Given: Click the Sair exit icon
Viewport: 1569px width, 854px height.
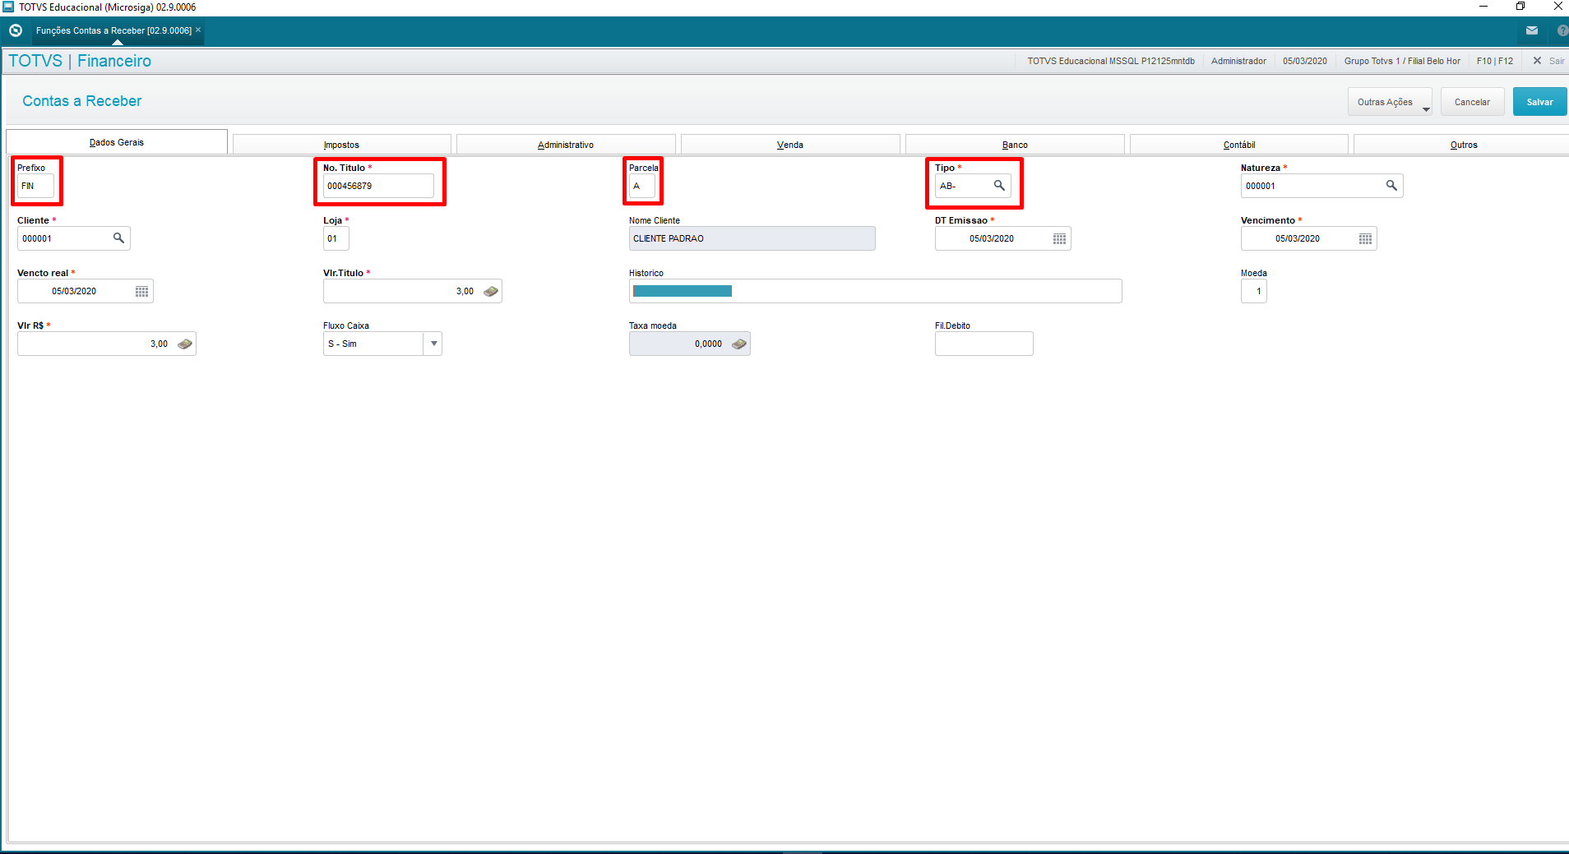Looking at the screenshot, I should [x=1537, y=61].
